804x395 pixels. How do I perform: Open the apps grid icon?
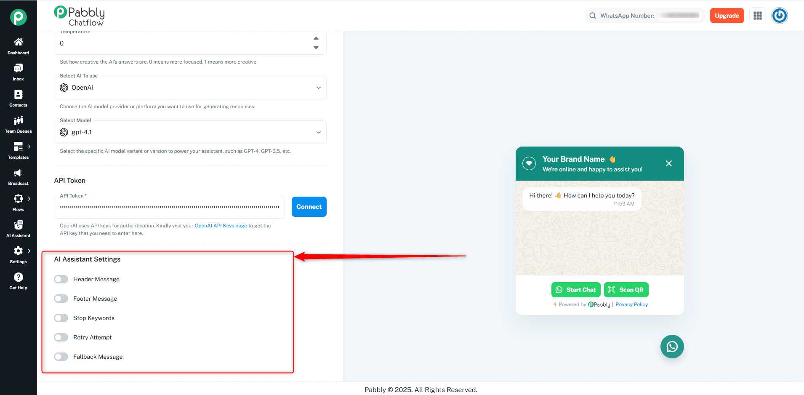[758, 16]
